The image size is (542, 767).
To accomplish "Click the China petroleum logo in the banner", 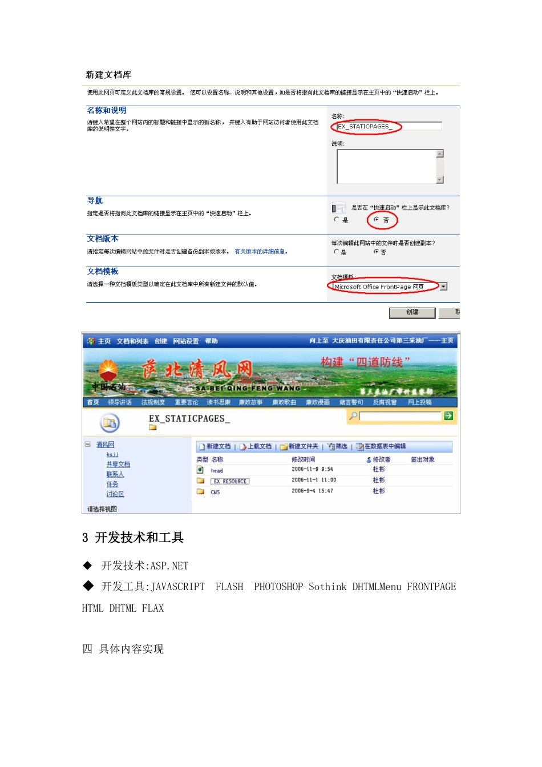I will point(108,370).
